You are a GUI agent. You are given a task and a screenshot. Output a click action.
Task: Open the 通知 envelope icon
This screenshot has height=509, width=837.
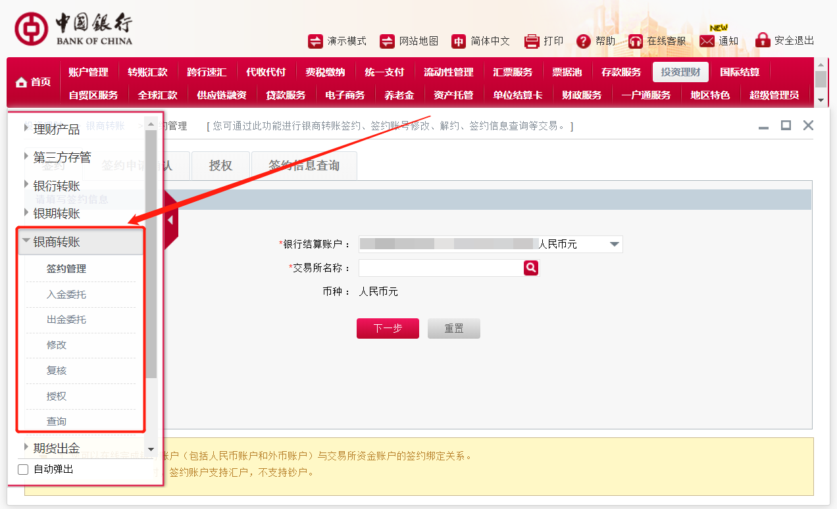tap(707, 41)
